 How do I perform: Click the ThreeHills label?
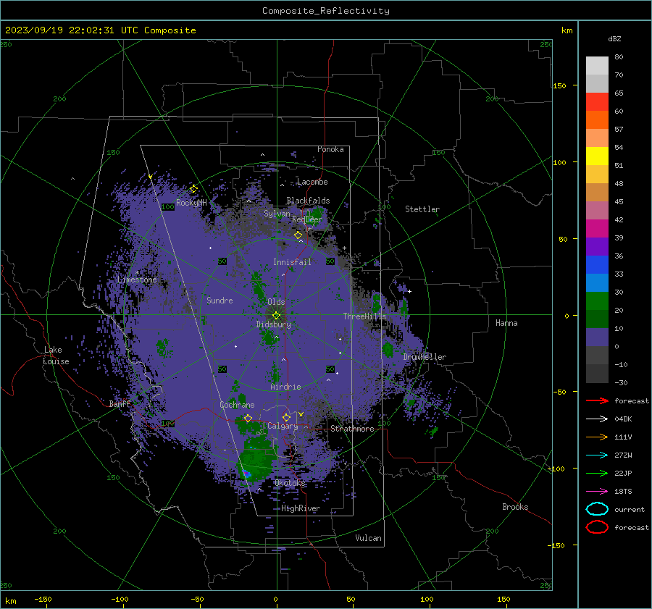364,316
